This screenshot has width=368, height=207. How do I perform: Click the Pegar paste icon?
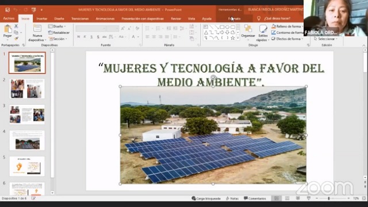coord(7,29)
